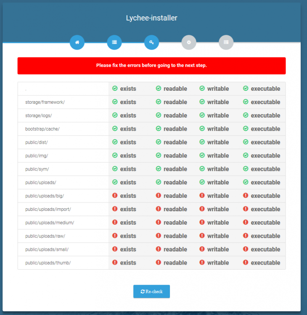Image resolution: width=307 pixels, height=315 pixels.
Task: Click 'exists' label in bootstrap/cache/ row
Action: [128, 129]
